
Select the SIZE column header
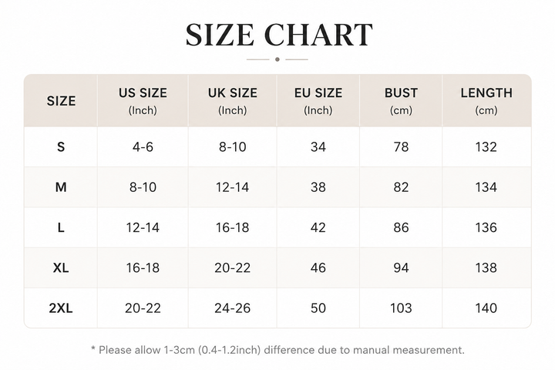point(61,101)
